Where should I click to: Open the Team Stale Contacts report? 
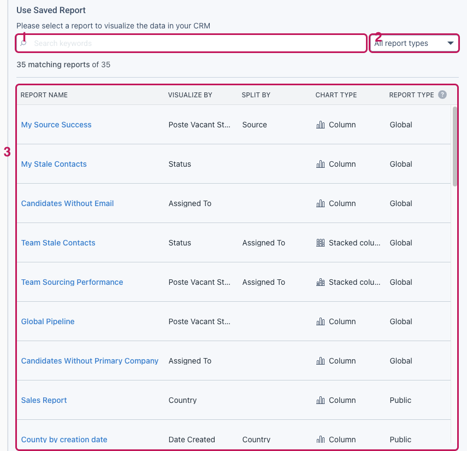[x=58, y=243]
